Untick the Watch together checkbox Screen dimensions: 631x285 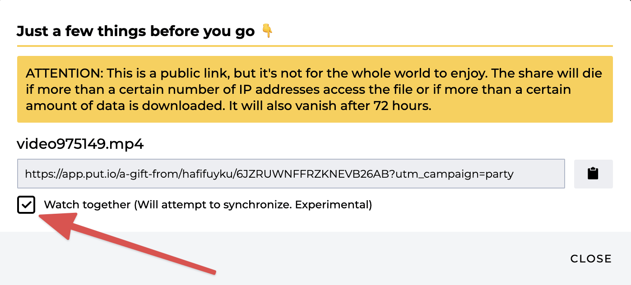coord(26,205)
